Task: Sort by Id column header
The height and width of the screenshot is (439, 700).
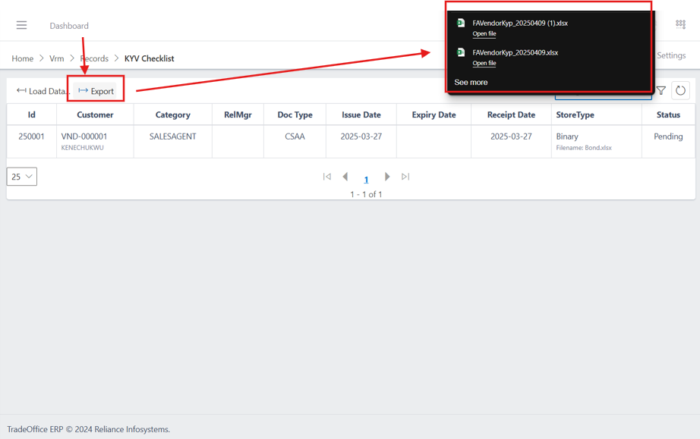Action: pos(32,114)
